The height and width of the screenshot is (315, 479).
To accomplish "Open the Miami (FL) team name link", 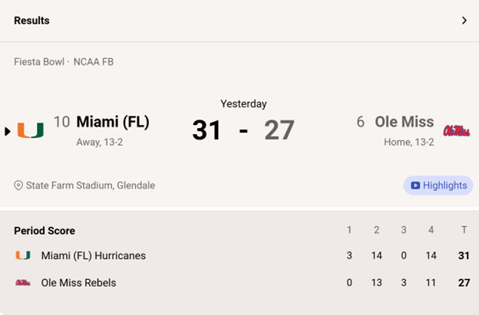I will coord(113,122).
